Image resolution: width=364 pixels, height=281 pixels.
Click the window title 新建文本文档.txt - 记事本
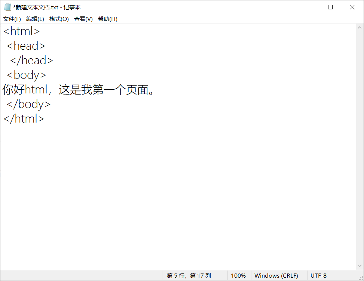pyautogui.click(x=47, y=7)
